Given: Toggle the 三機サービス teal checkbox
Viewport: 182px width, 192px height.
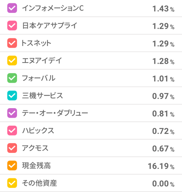Looking at the screenshot, I should tap(12, 96).
